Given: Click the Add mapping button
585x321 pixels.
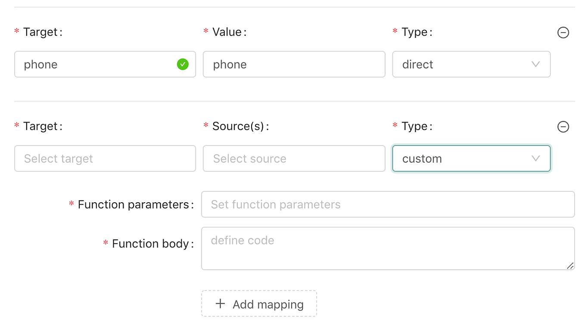Looking at the screenshot, I should pos(258,304).
